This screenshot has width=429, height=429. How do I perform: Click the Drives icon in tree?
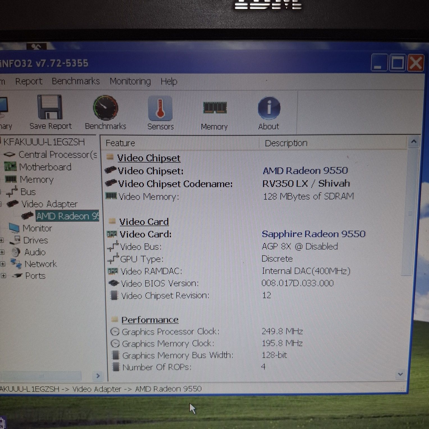coord(15,240)
